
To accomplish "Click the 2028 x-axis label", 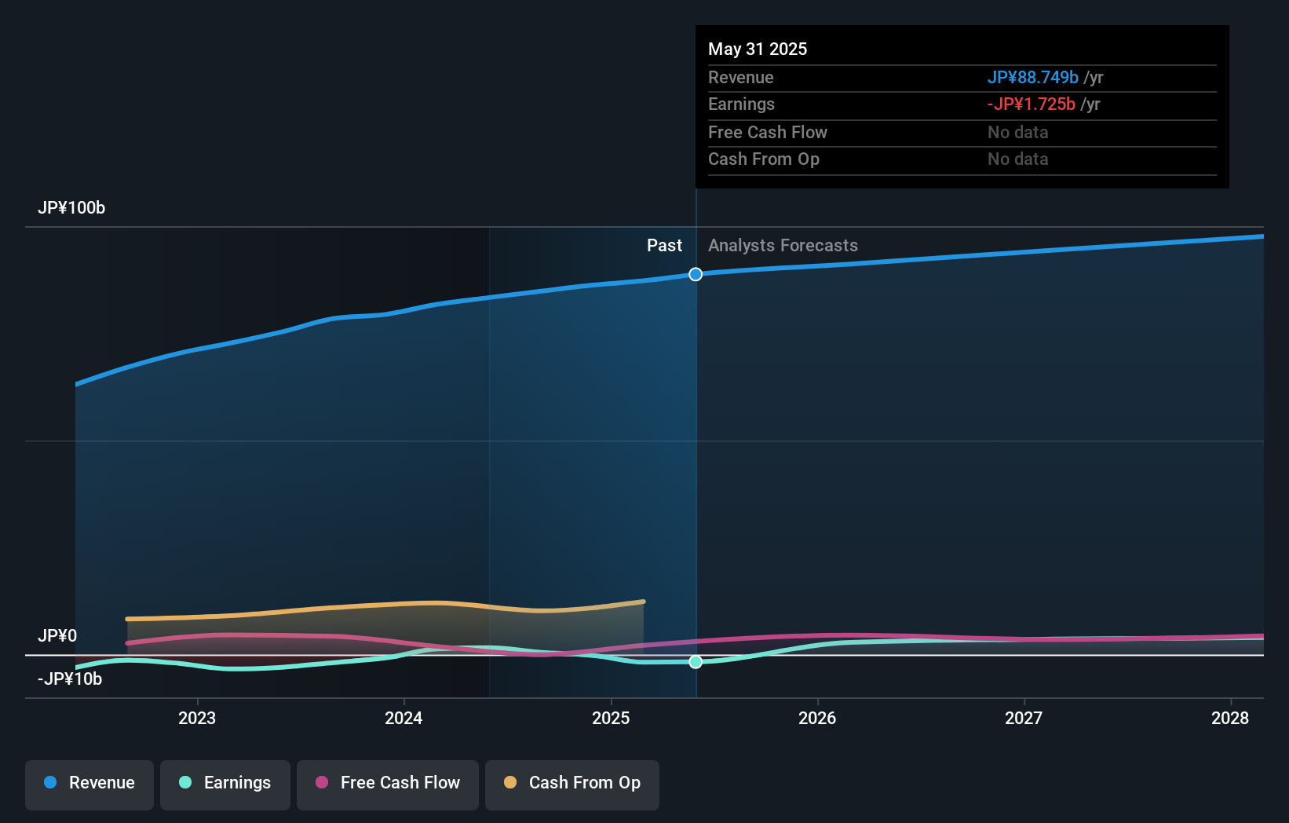I will (x=1230, y=718).
